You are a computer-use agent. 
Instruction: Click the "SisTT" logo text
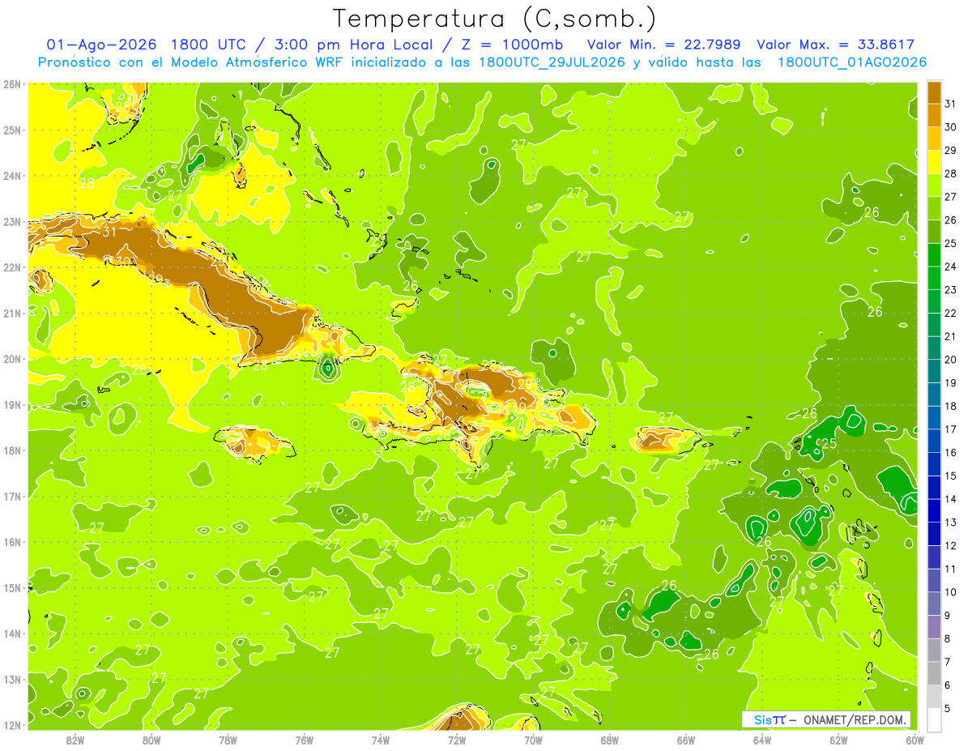pos(769,719)
